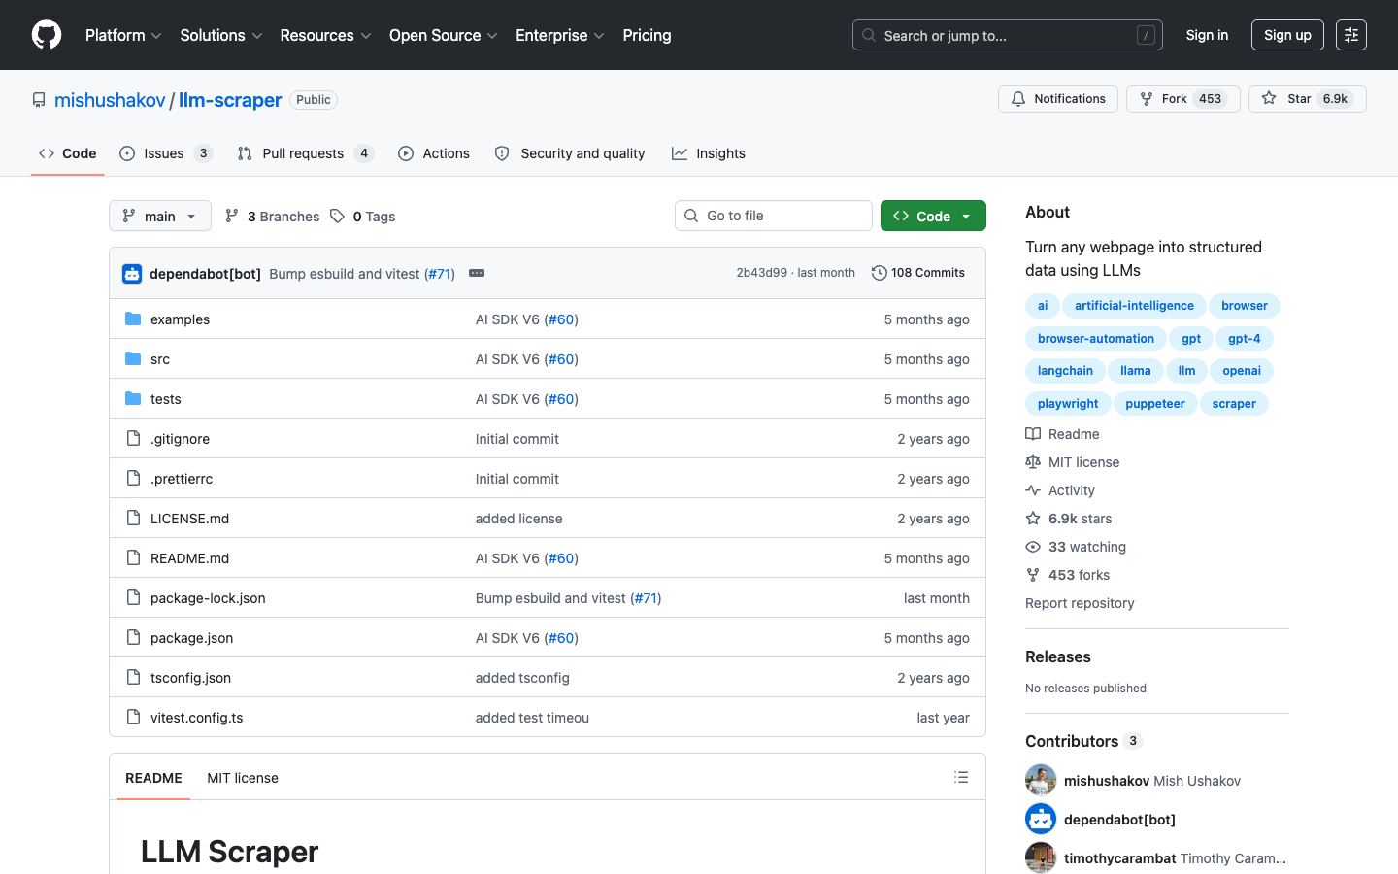Click the README outline list icon
This screenshot has height=874, width=1398.
tap(961, 777)
